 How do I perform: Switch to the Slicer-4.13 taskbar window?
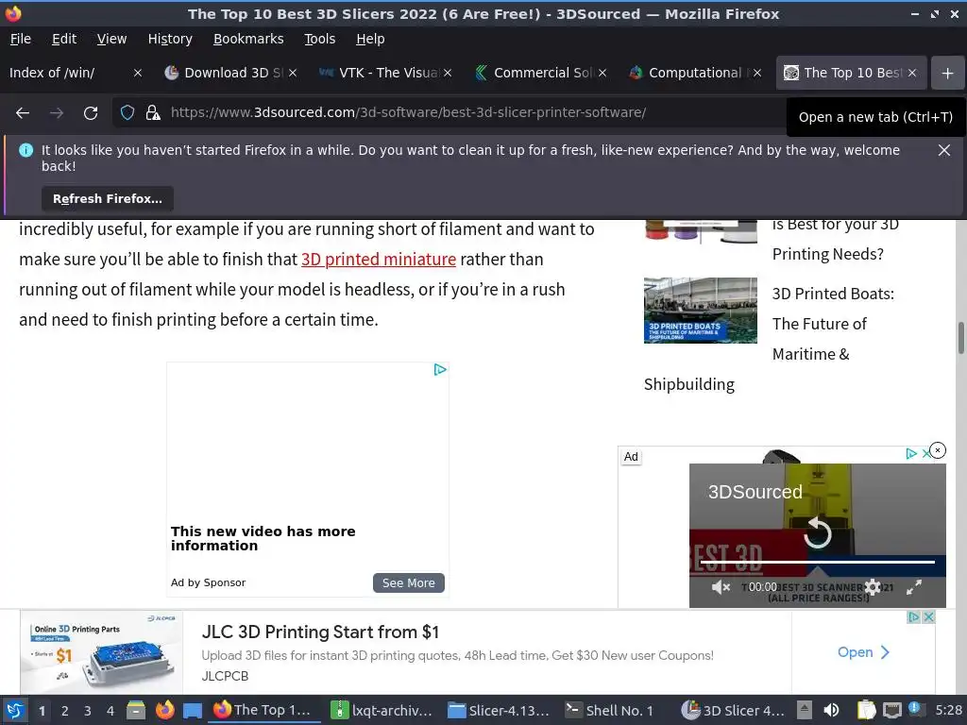click(x=499, y=710)
